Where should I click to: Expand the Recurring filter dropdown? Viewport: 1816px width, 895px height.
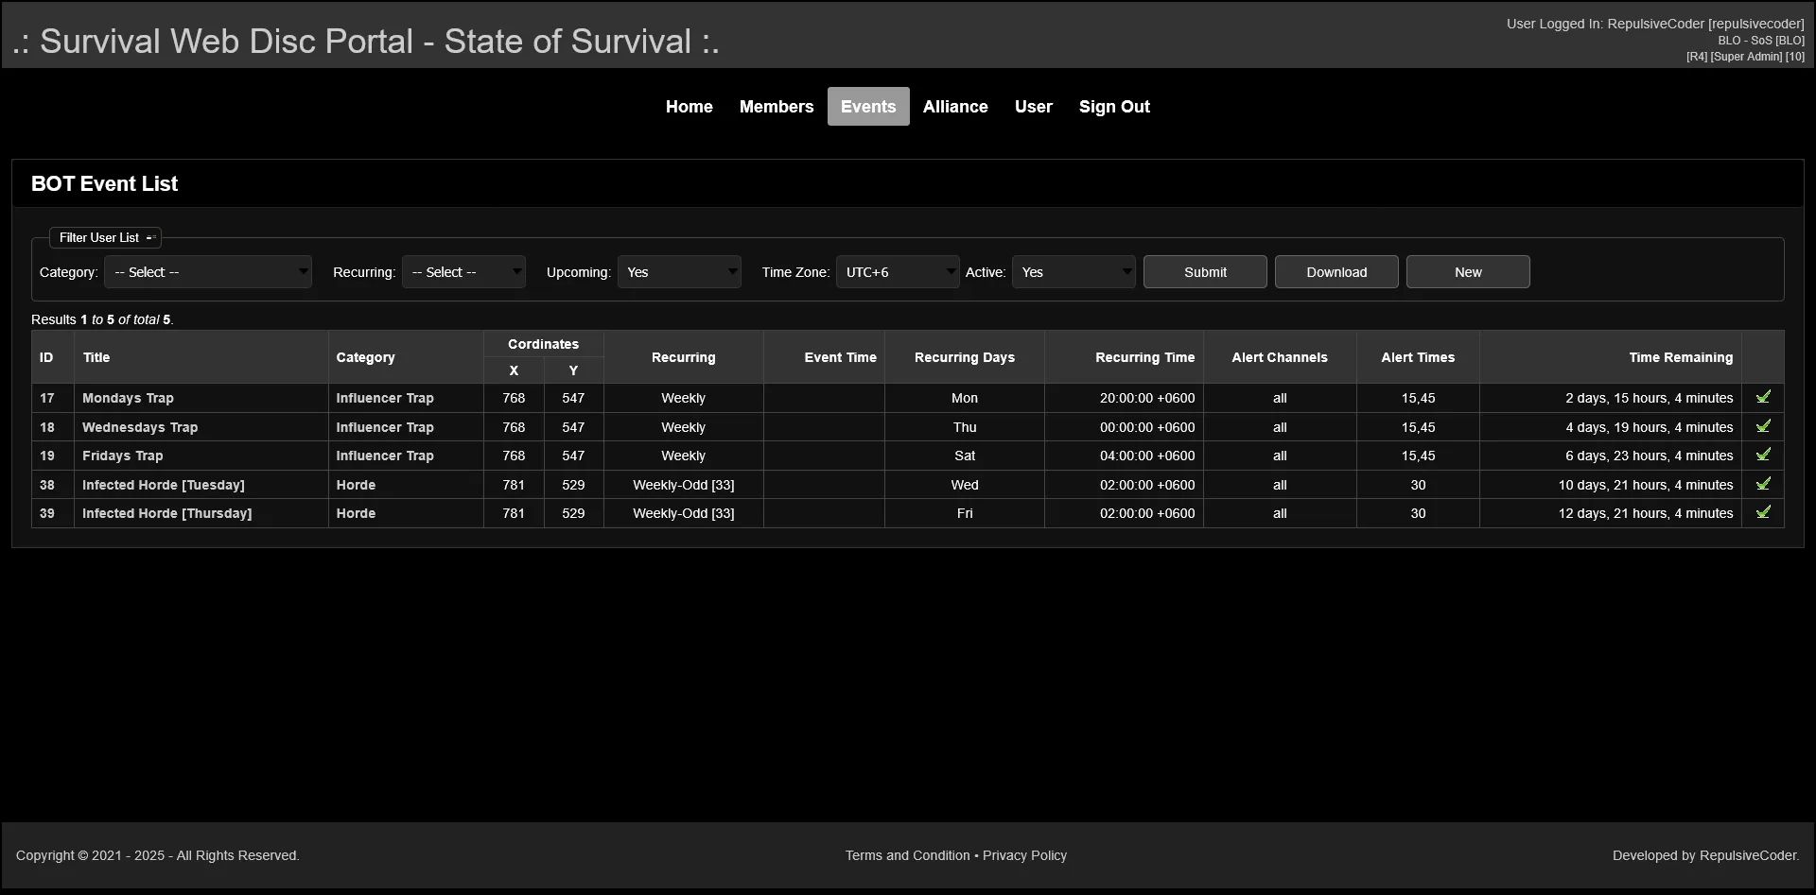click(463, 272)
